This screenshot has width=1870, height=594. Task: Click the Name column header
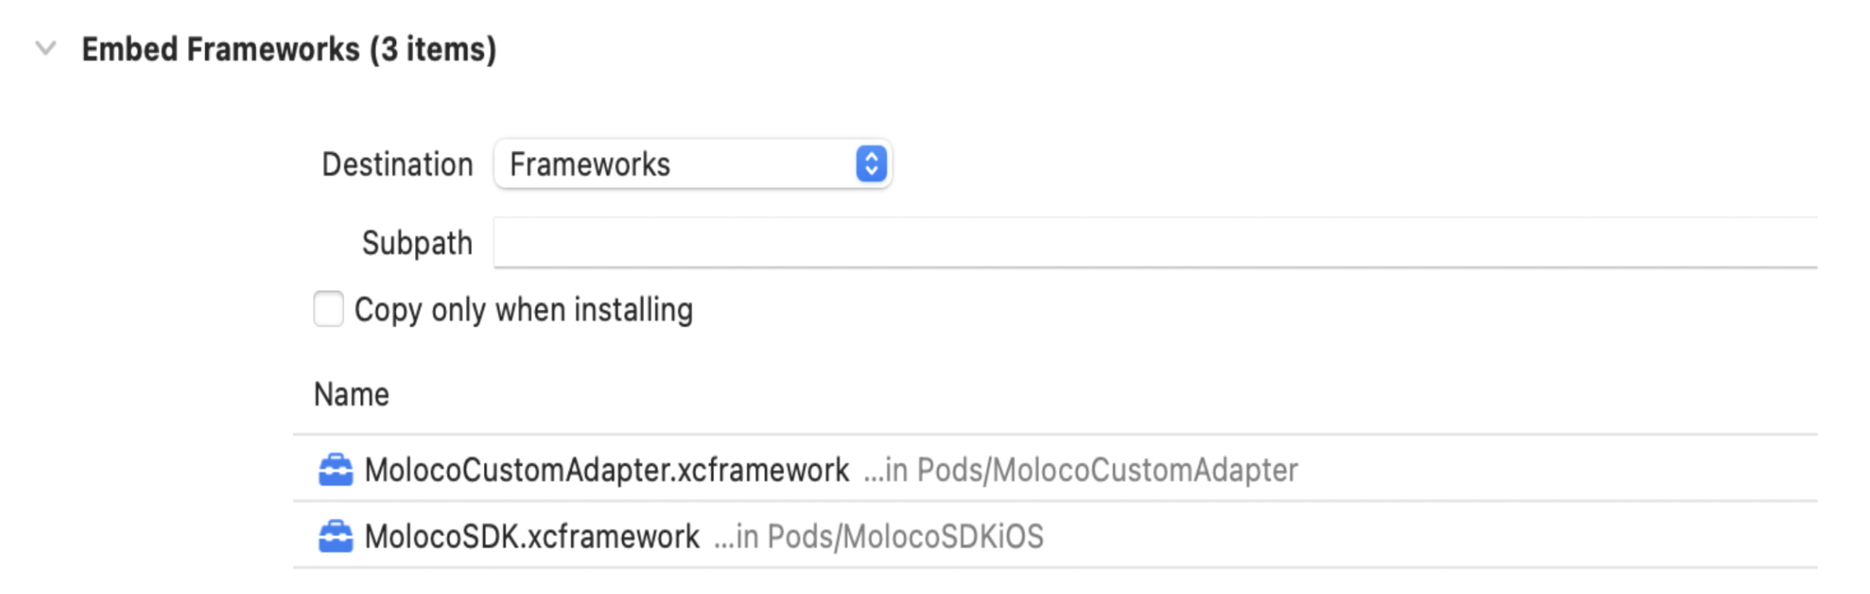tap(352, 394)
